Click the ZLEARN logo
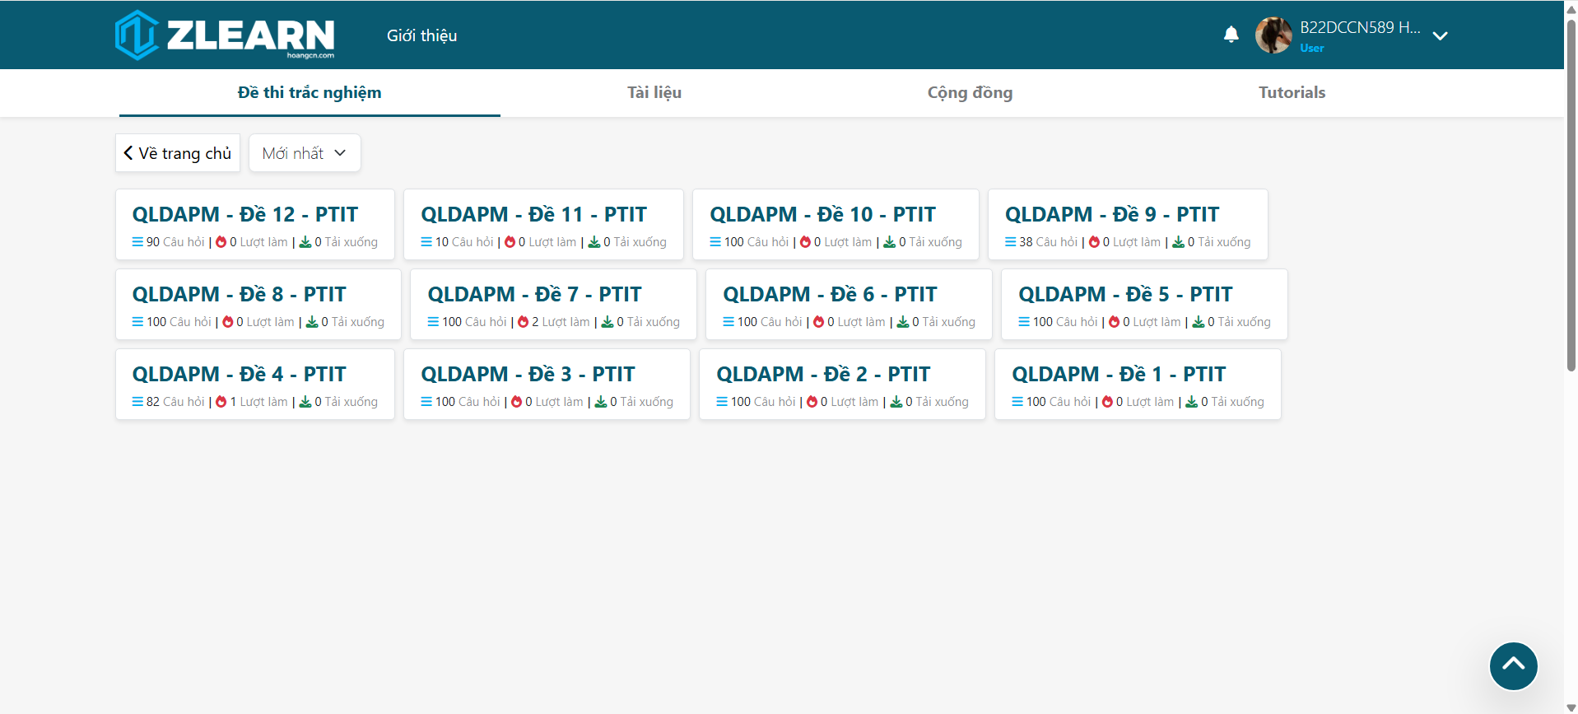Screen dimensions: 1578x714 click(225, 35)
